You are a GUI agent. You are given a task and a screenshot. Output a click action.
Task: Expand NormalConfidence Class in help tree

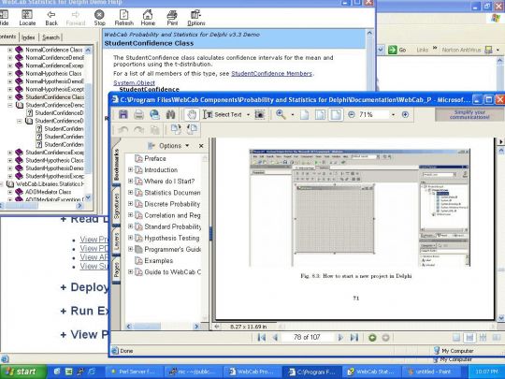pos(9,50)
